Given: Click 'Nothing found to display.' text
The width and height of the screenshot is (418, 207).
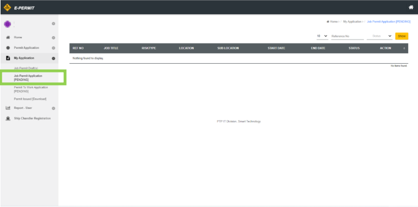Looking at the screenshot, I should pos(88,58).
